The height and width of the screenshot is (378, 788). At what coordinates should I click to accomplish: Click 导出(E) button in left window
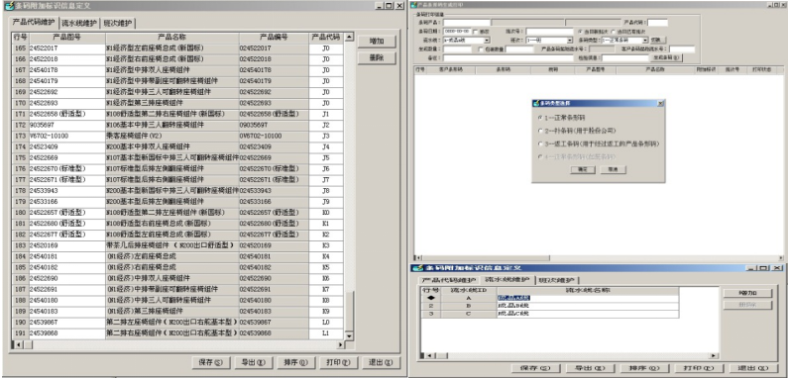click(x=254, y=362)
